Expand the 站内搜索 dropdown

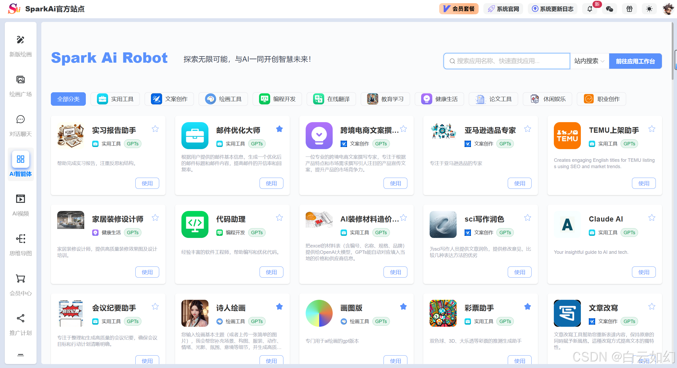589,61
